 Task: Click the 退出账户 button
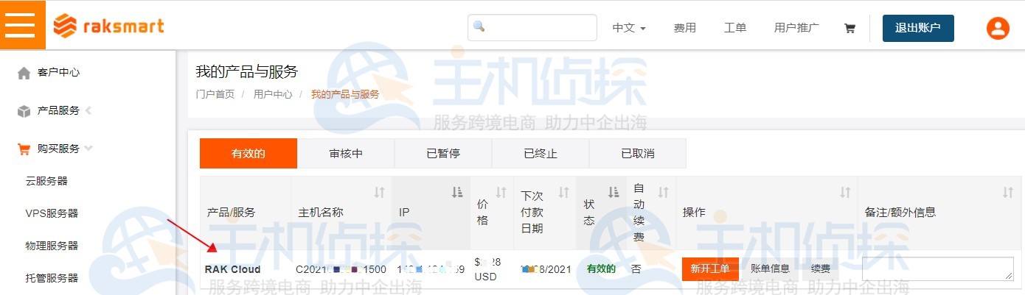(918, 28)
